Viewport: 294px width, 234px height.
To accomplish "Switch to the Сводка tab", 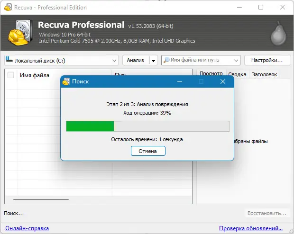I will [237, 74].
